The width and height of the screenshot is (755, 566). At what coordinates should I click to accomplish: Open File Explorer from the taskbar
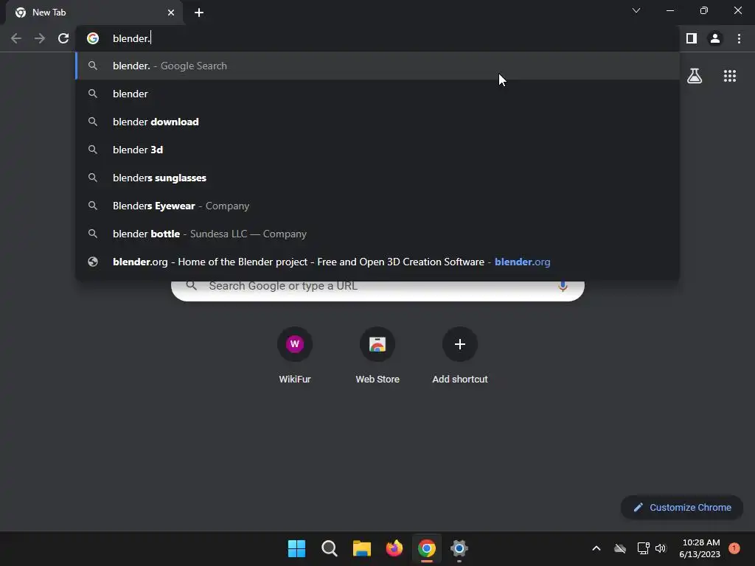361,548
